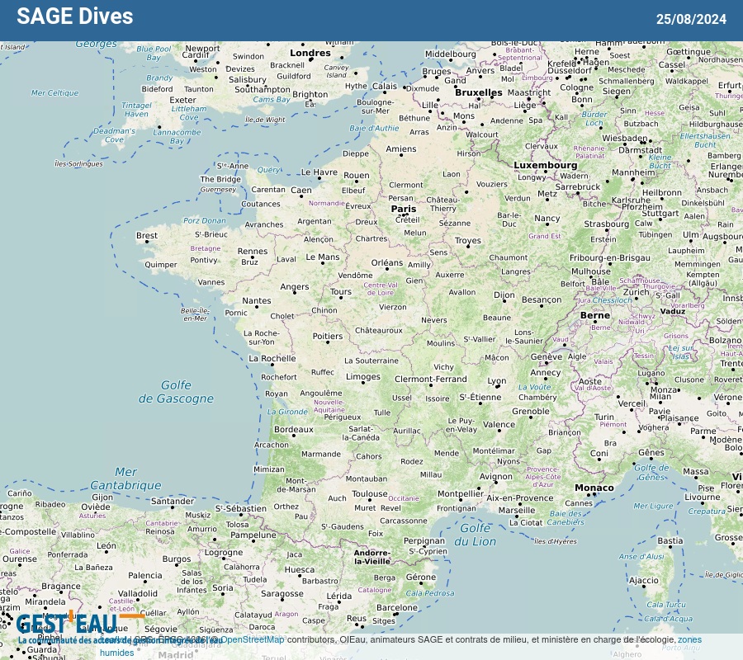Image resolution: width=743 pixels, height=660 pixels.
Task: Click the Monaco label on map
Action: [594, 488]
